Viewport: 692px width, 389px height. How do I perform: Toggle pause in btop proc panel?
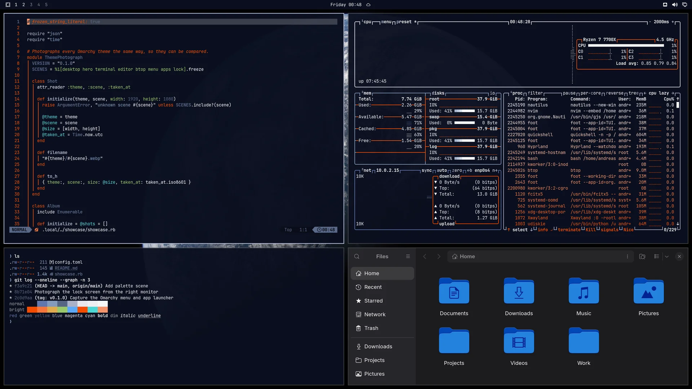[569, 93]
